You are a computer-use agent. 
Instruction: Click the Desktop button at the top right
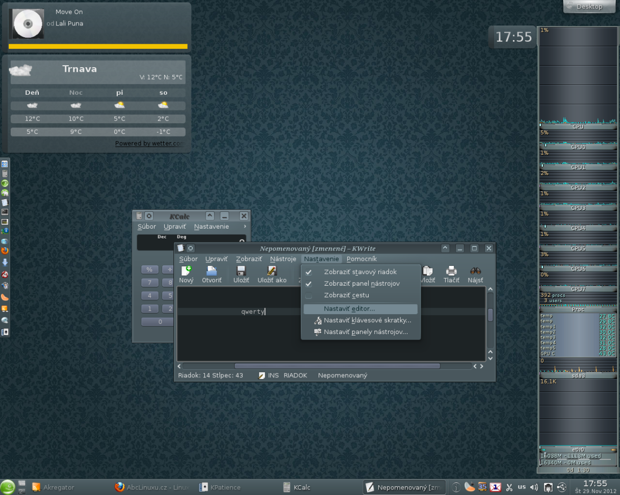tap(589, 7)
